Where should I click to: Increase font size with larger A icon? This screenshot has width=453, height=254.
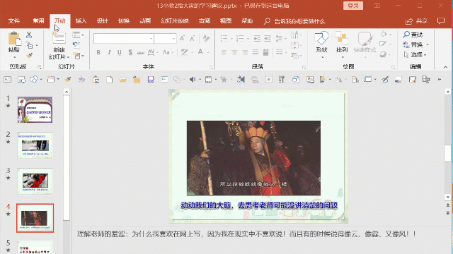click(183, 38)
